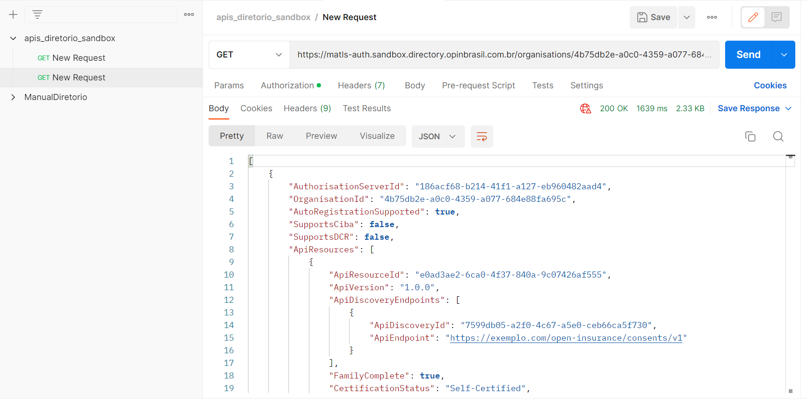The height and width of the screenshot is (400, 807).
Task: Toggle the line wrap icon
Action: [x=482, y=136]
